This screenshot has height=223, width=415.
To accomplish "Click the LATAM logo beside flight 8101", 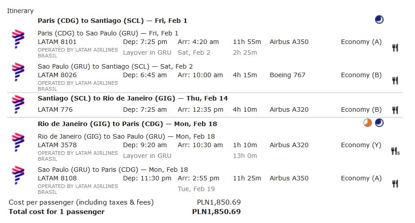I will pos(18,39).
